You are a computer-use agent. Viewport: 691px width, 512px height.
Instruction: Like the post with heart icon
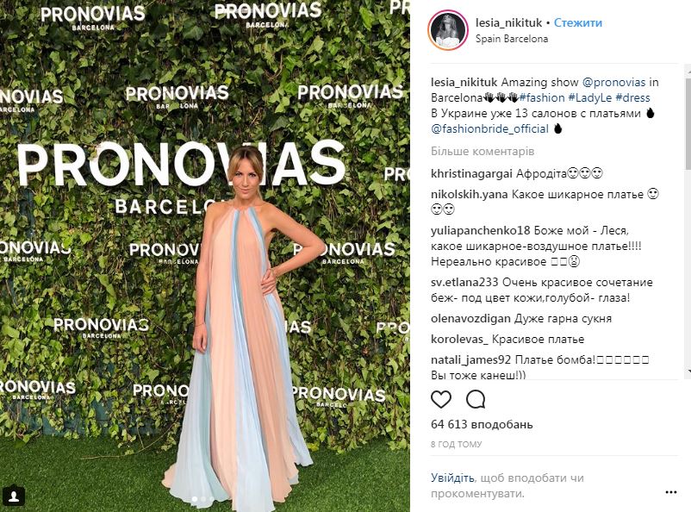pos(440,399)
